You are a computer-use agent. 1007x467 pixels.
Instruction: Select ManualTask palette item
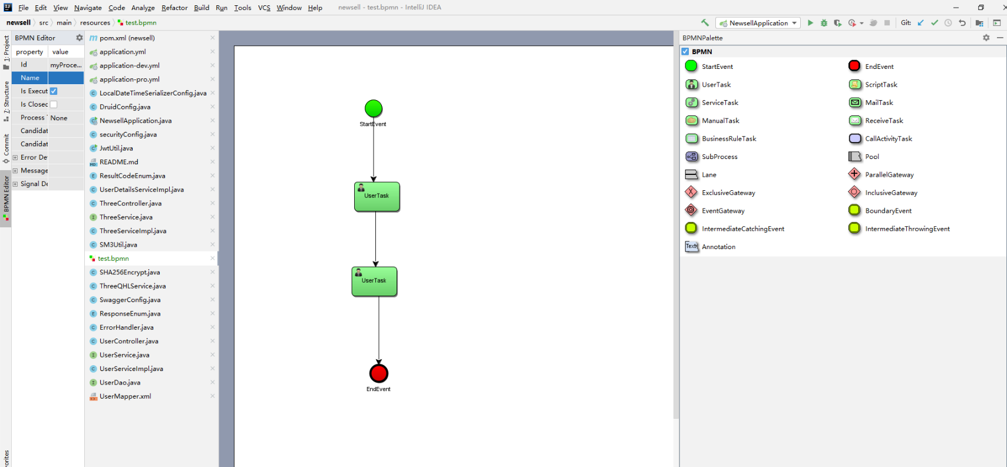tap(712, 120)
